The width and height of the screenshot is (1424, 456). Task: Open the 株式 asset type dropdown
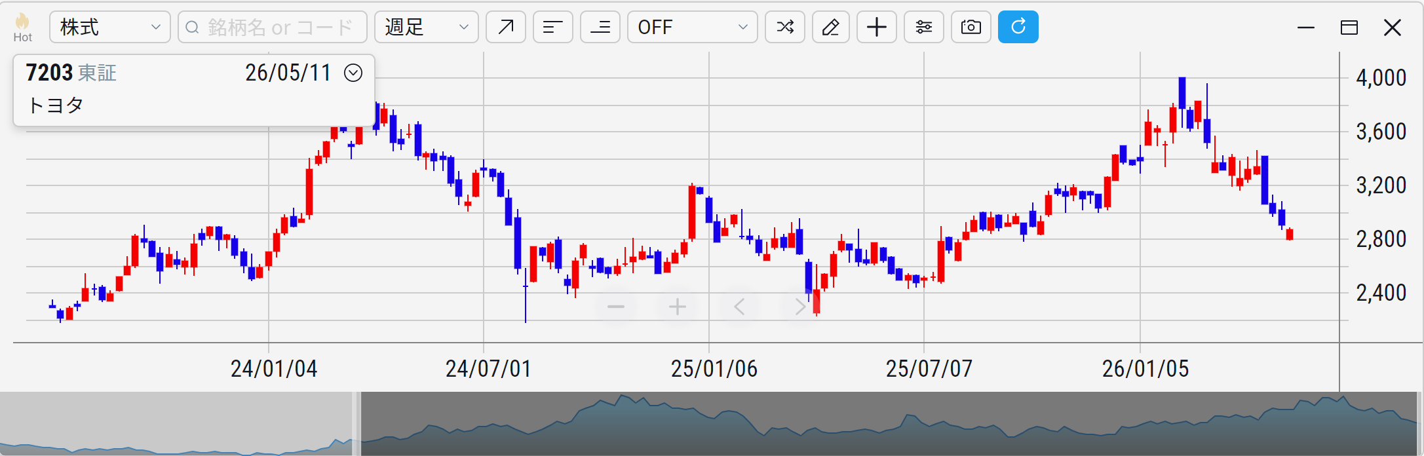pyautogui.click(x=110, y=27)
